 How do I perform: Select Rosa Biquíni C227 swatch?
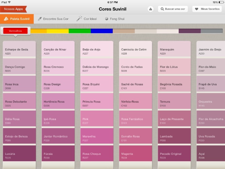pyautogui.click(x=97, y=83)
